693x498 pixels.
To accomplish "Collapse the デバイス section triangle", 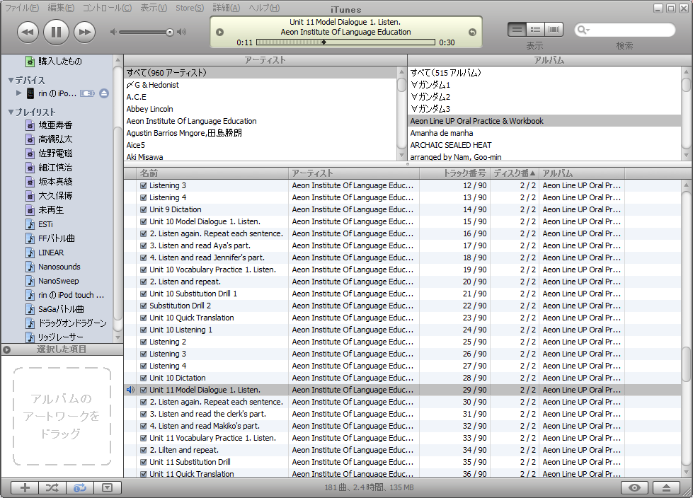I will click(x=11, y=81).
